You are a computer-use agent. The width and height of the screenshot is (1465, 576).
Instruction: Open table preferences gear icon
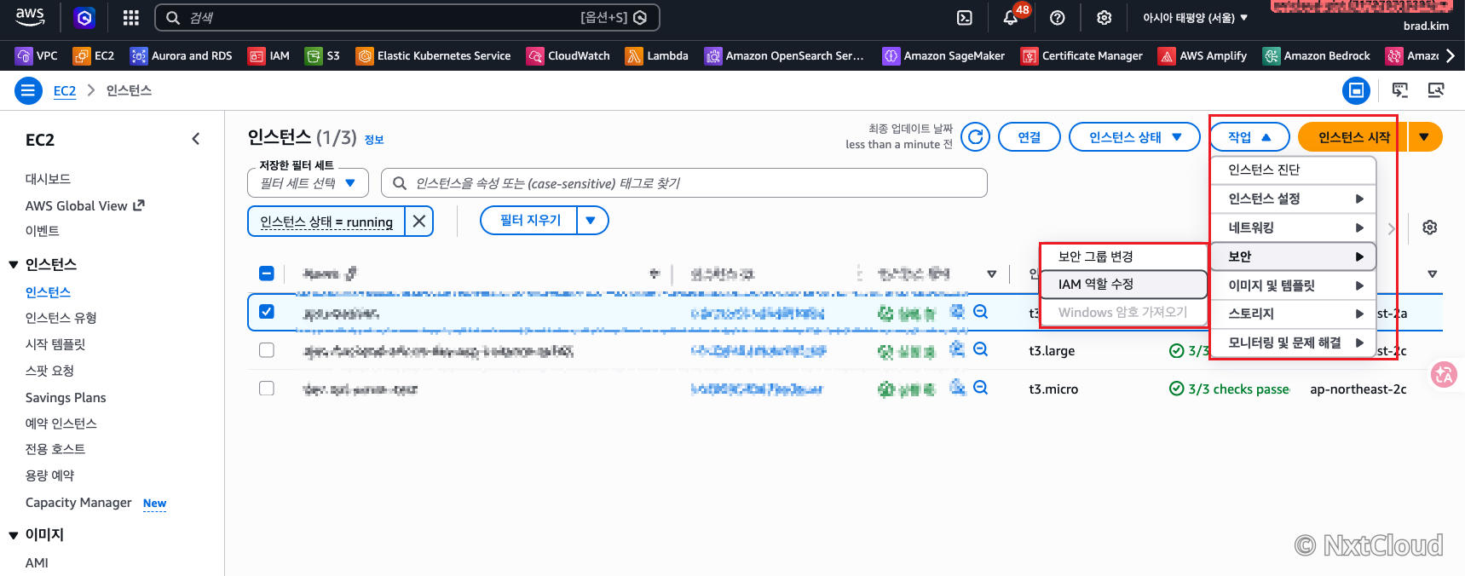(1430, 228)
